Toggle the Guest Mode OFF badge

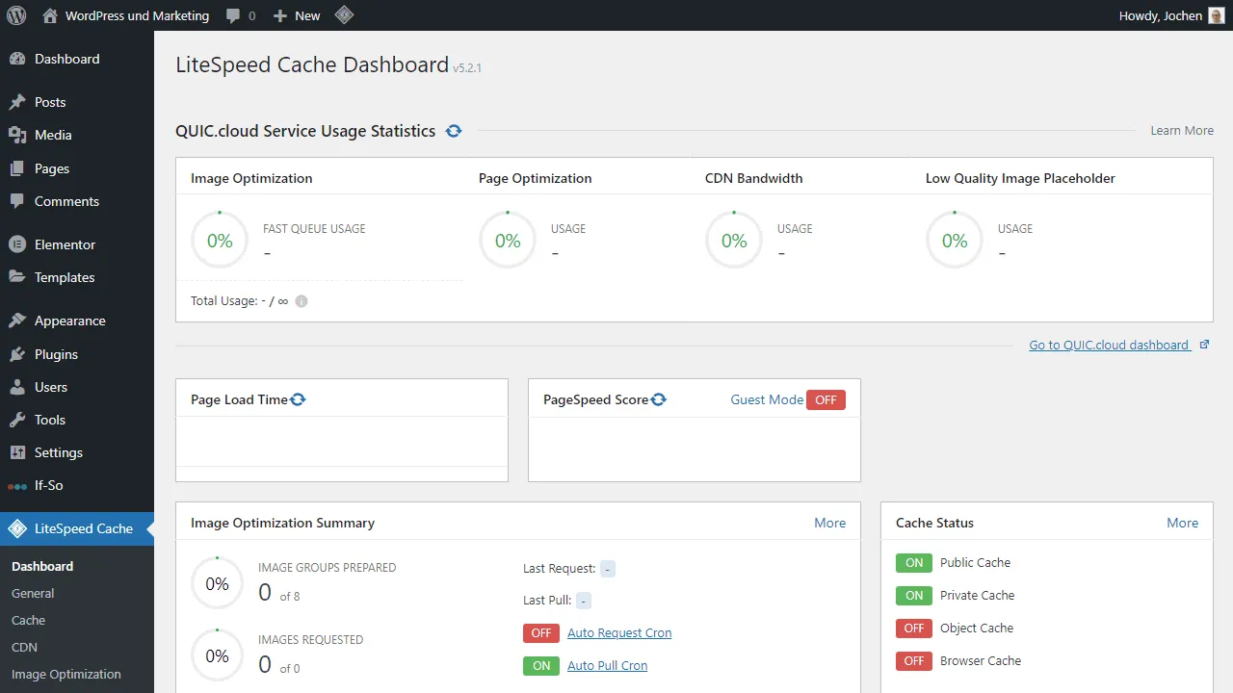coord(826,399)
